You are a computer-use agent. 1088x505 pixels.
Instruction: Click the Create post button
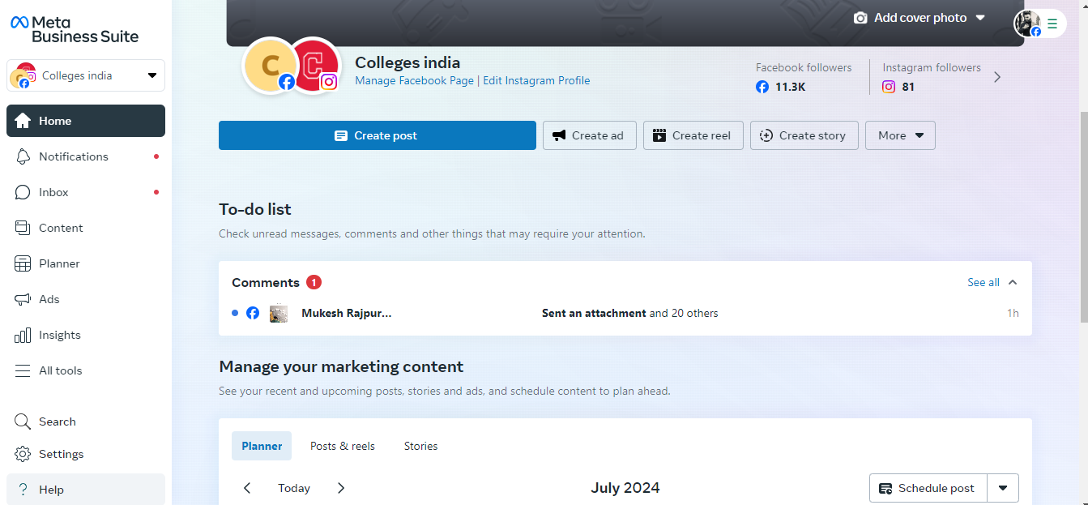pos(378,135)
